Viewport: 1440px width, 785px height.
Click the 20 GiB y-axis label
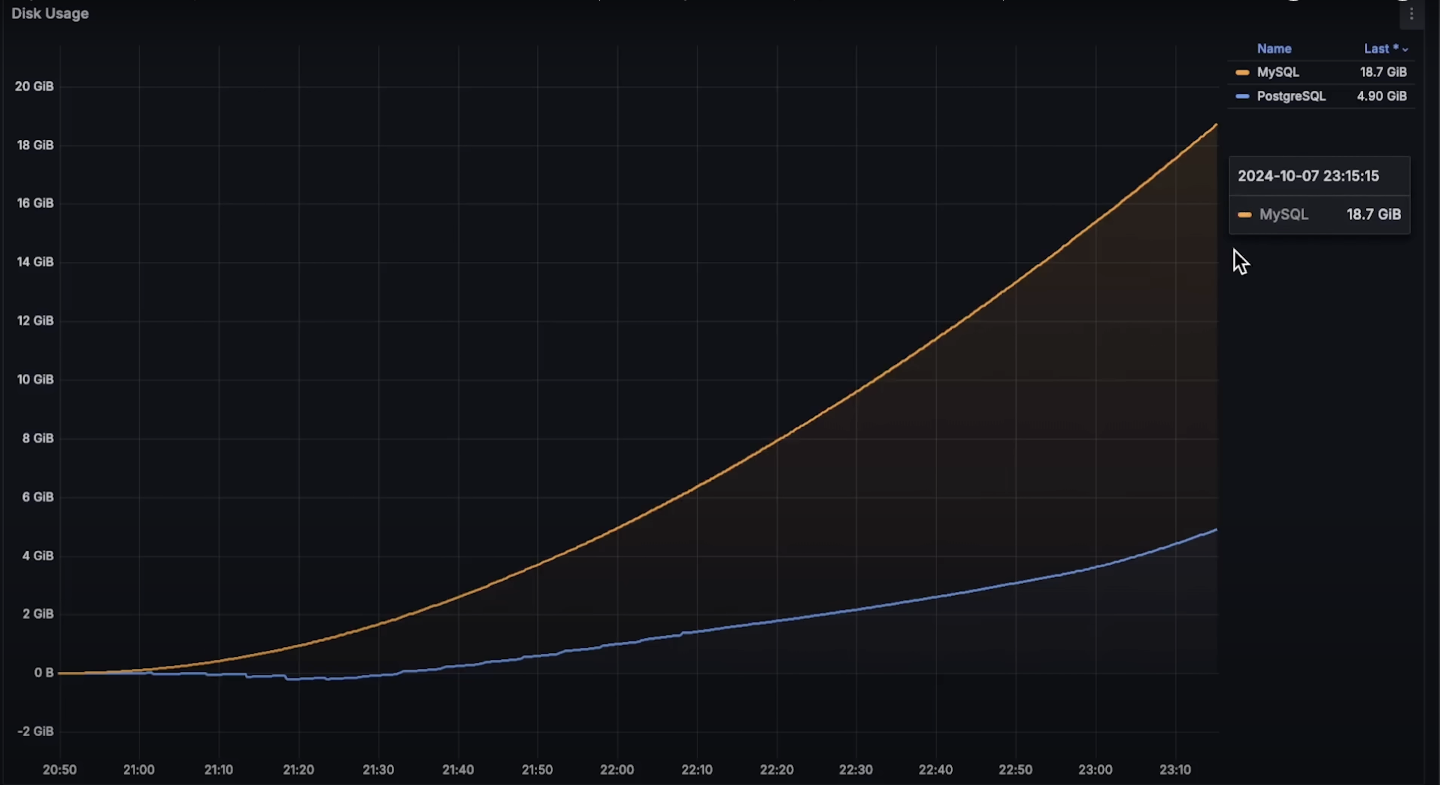pyautogui.click(x=34, y=86)
